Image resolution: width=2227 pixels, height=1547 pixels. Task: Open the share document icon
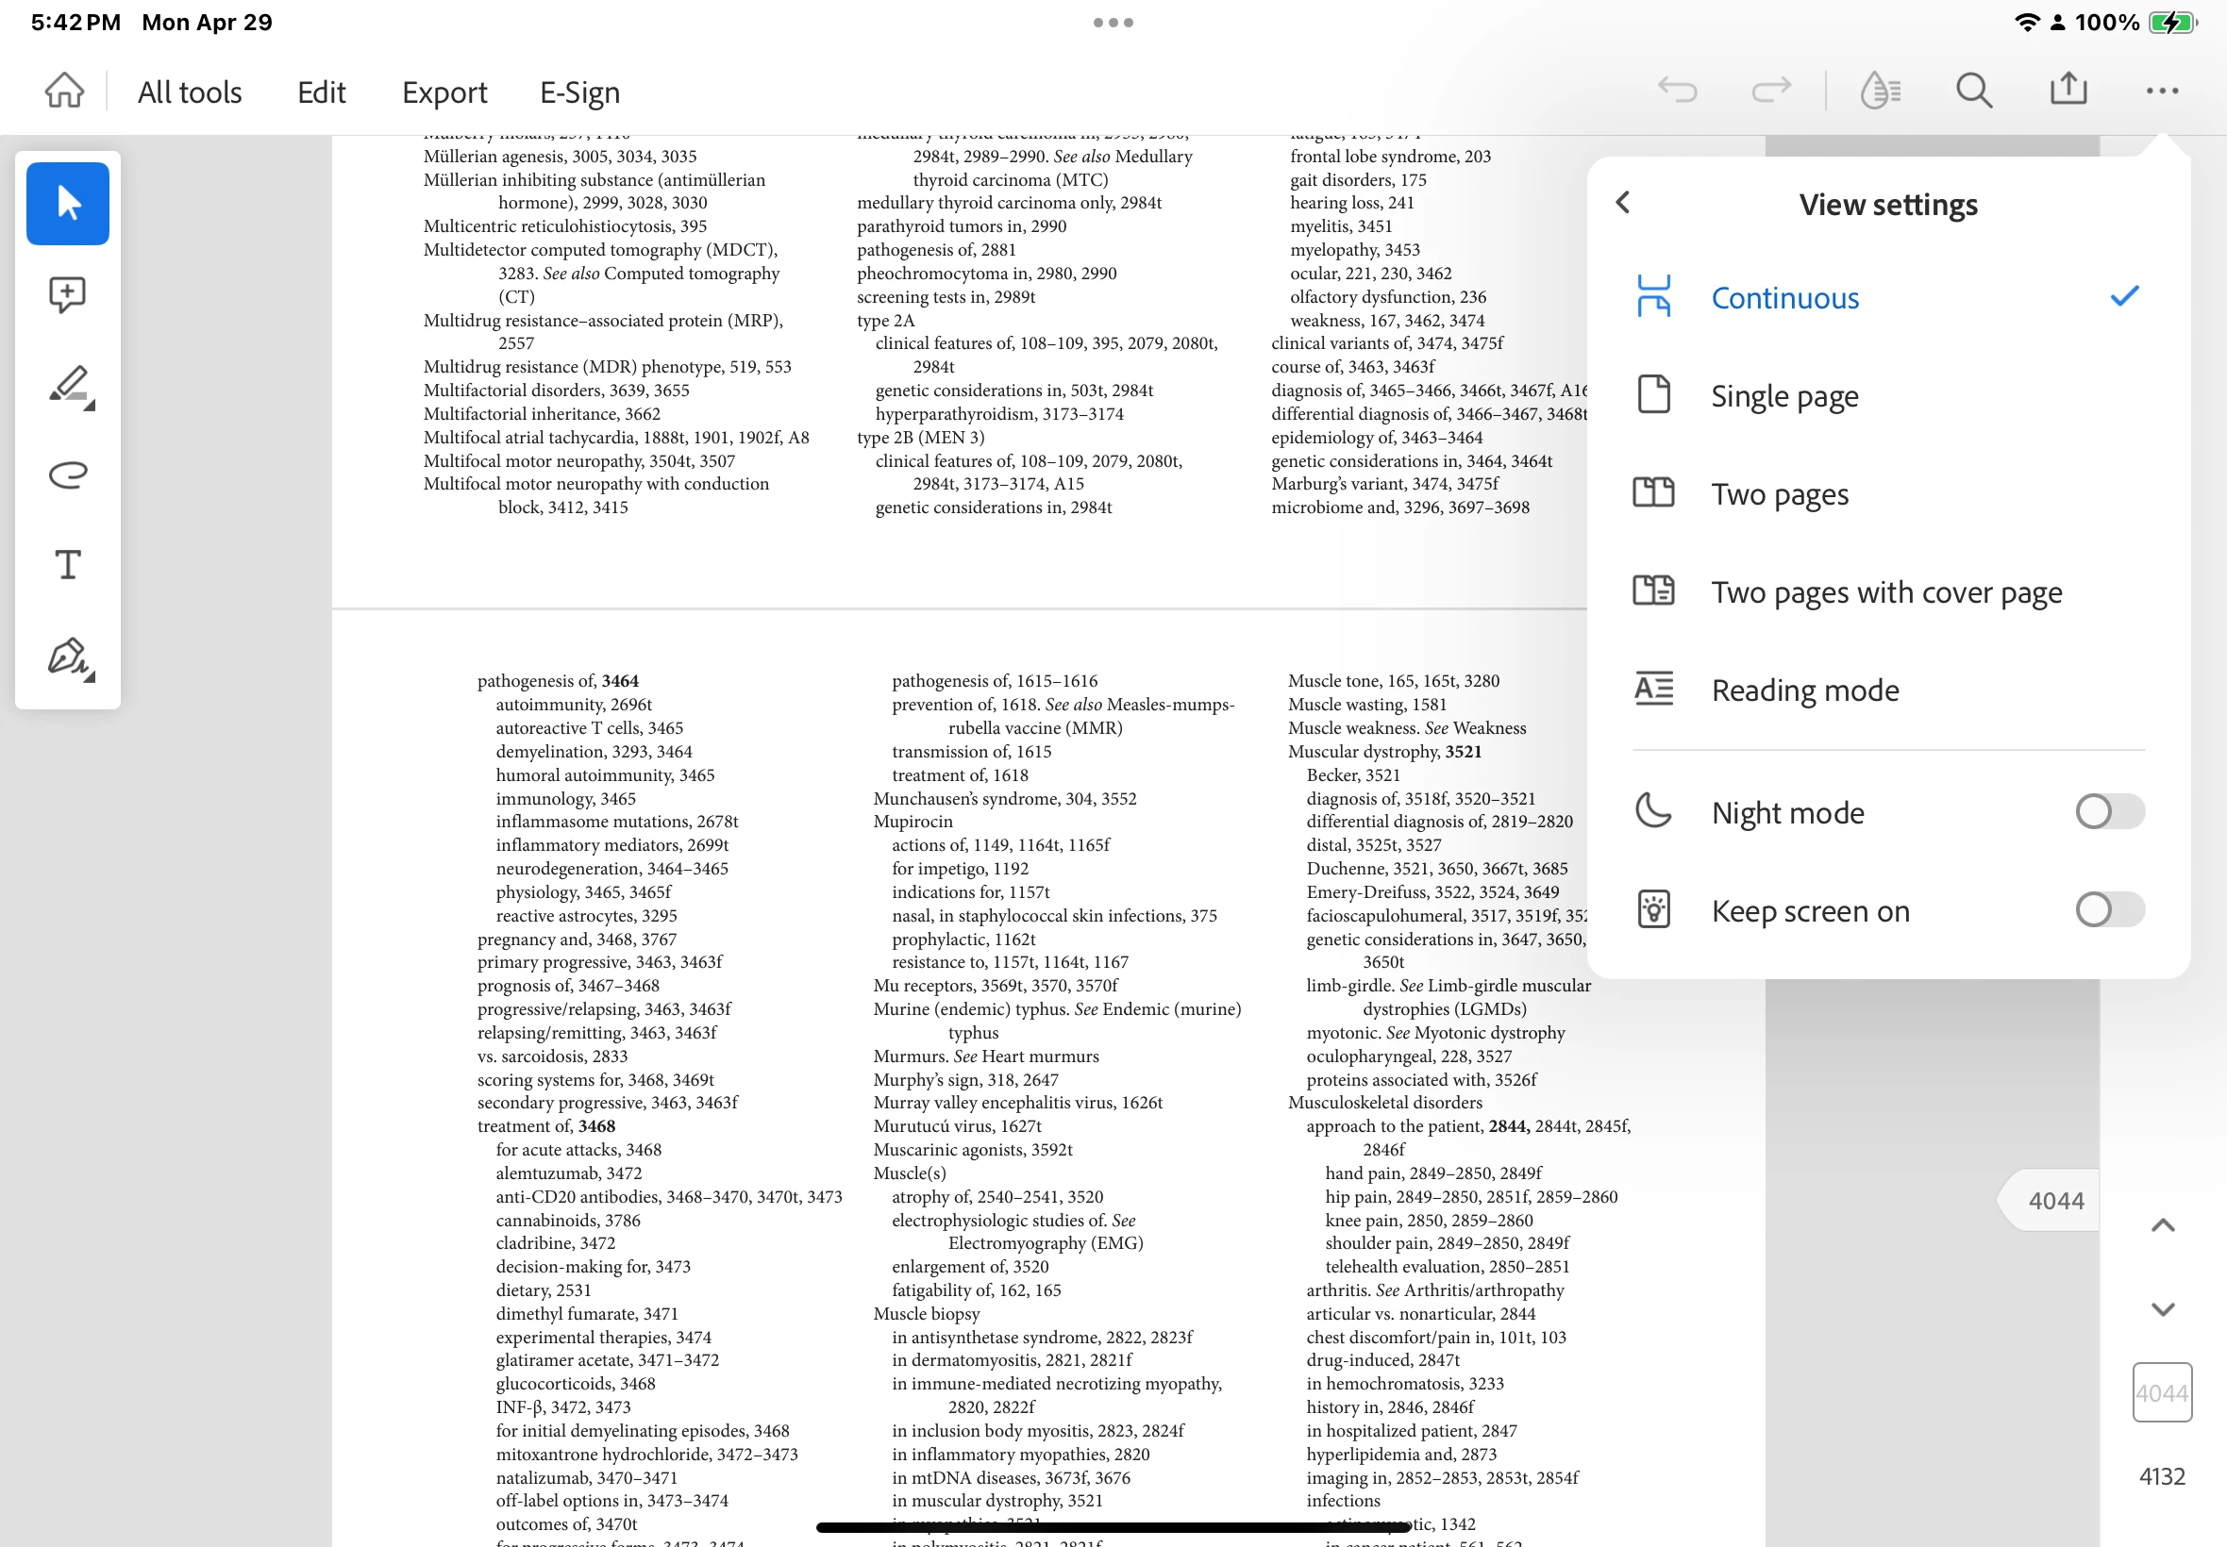2068,90
